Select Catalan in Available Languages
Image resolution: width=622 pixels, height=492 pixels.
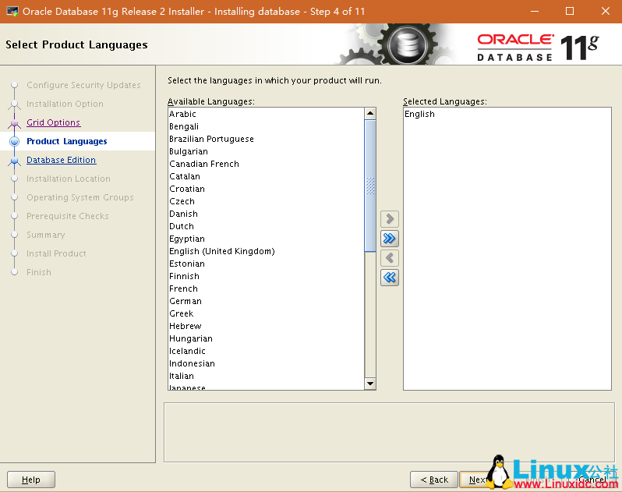coord(266,176)
